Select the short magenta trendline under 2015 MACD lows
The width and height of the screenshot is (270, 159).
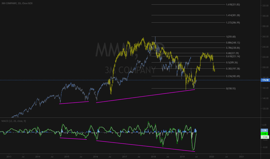pyautogui.click(x=73, y=138)
